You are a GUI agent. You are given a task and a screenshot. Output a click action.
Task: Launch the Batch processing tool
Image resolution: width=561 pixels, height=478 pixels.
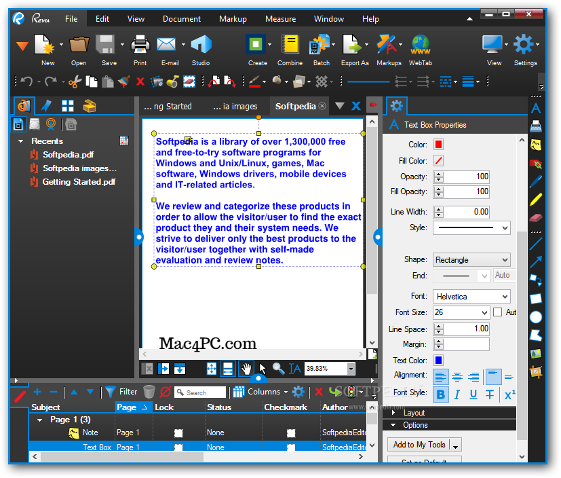tap(319, 44)
